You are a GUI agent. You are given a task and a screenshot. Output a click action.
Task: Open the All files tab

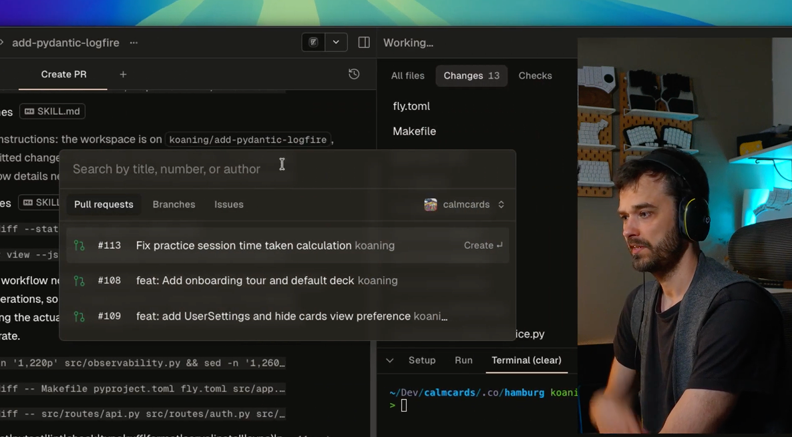[407, 75]
